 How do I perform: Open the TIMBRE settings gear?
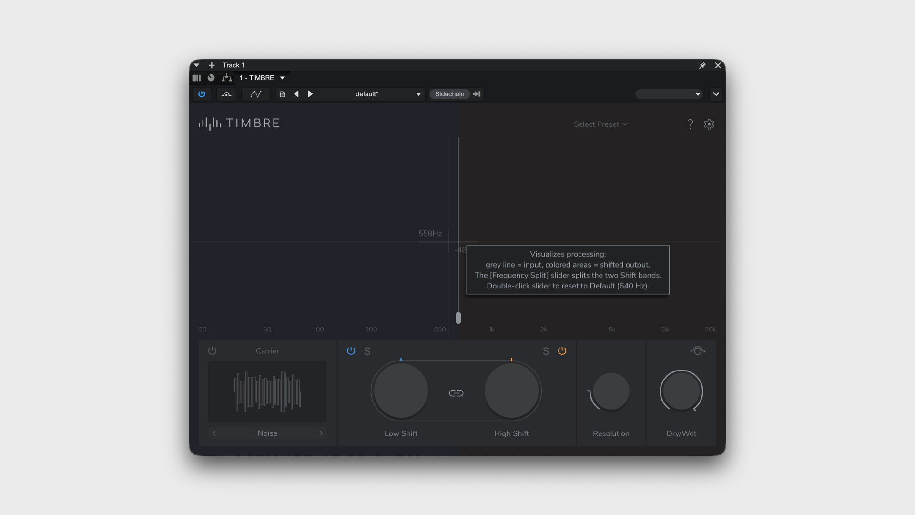[709, 124]
